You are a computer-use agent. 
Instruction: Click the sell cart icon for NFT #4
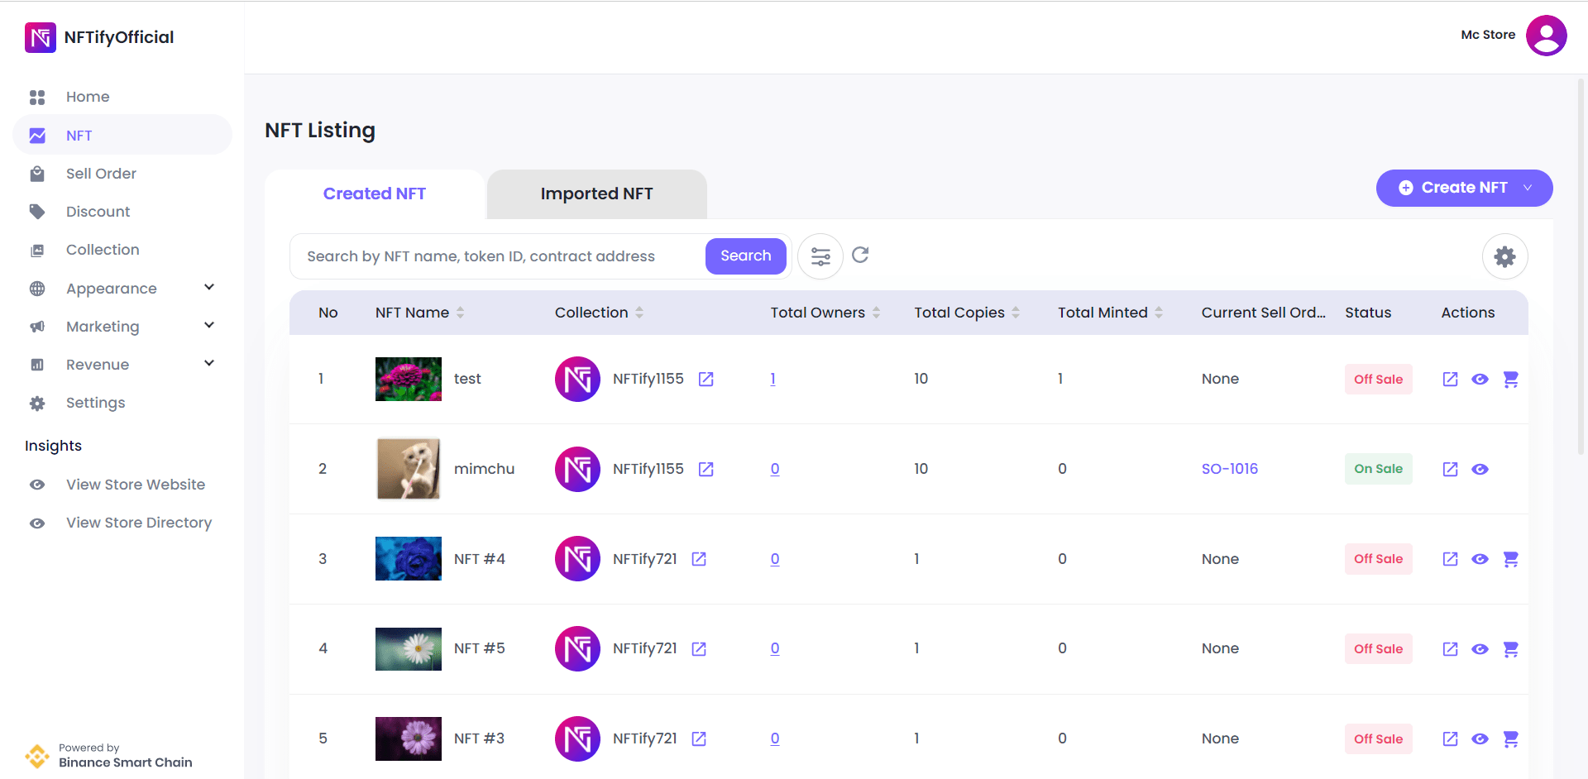point(1512,558)
